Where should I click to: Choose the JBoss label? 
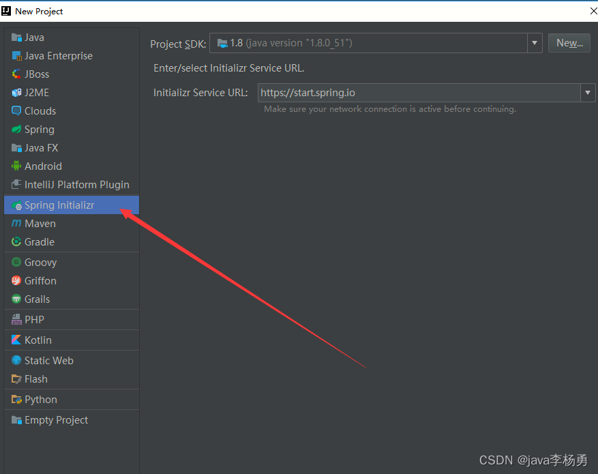(x=37, y=74)
